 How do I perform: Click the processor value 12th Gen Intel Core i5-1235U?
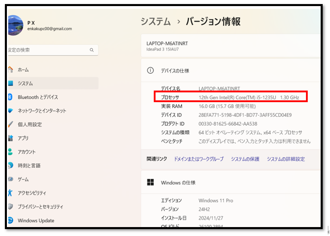(249, 97)
